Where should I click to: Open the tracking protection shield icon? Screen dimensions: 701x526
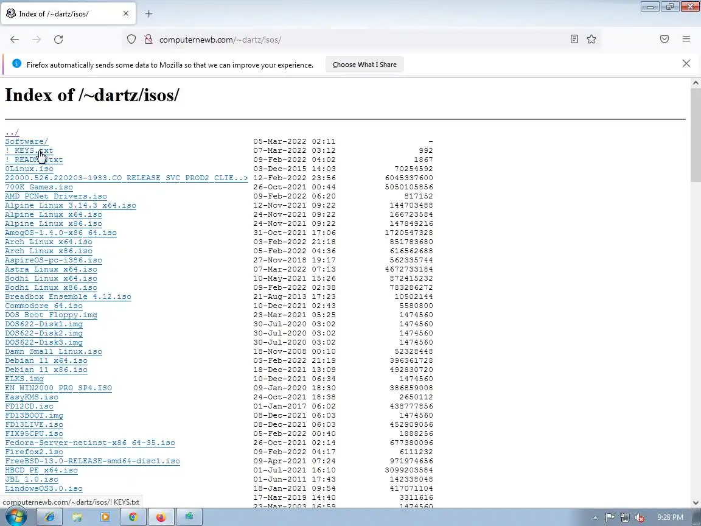pos(131,40)
